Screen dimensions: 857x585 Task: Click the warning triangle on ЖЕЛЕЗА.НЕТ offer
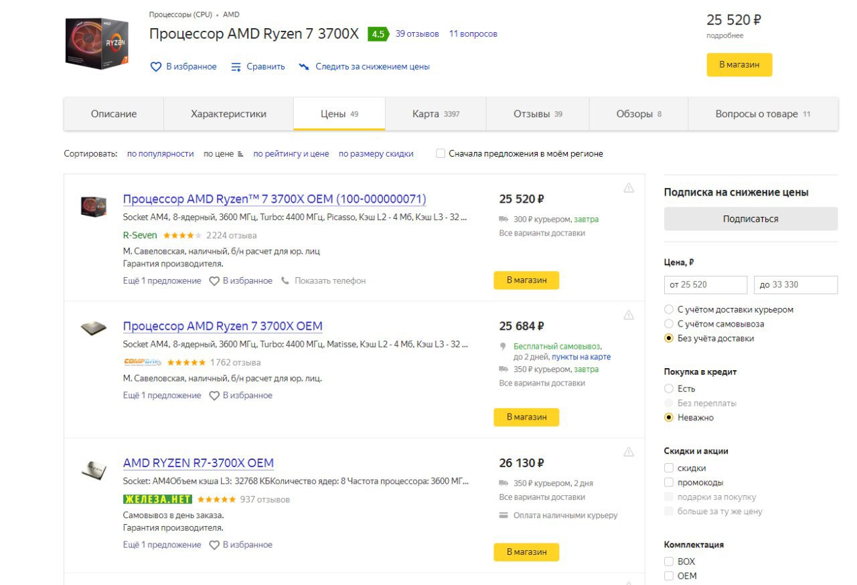coord(629,452)
